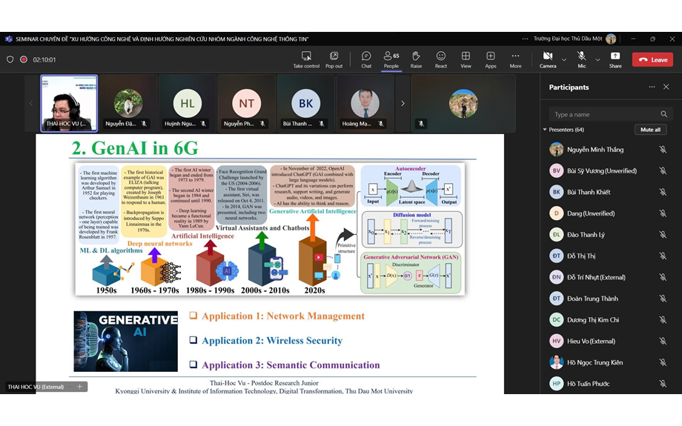Pop out the shared content
Viewport: 682px width, 426px height.
334,60
